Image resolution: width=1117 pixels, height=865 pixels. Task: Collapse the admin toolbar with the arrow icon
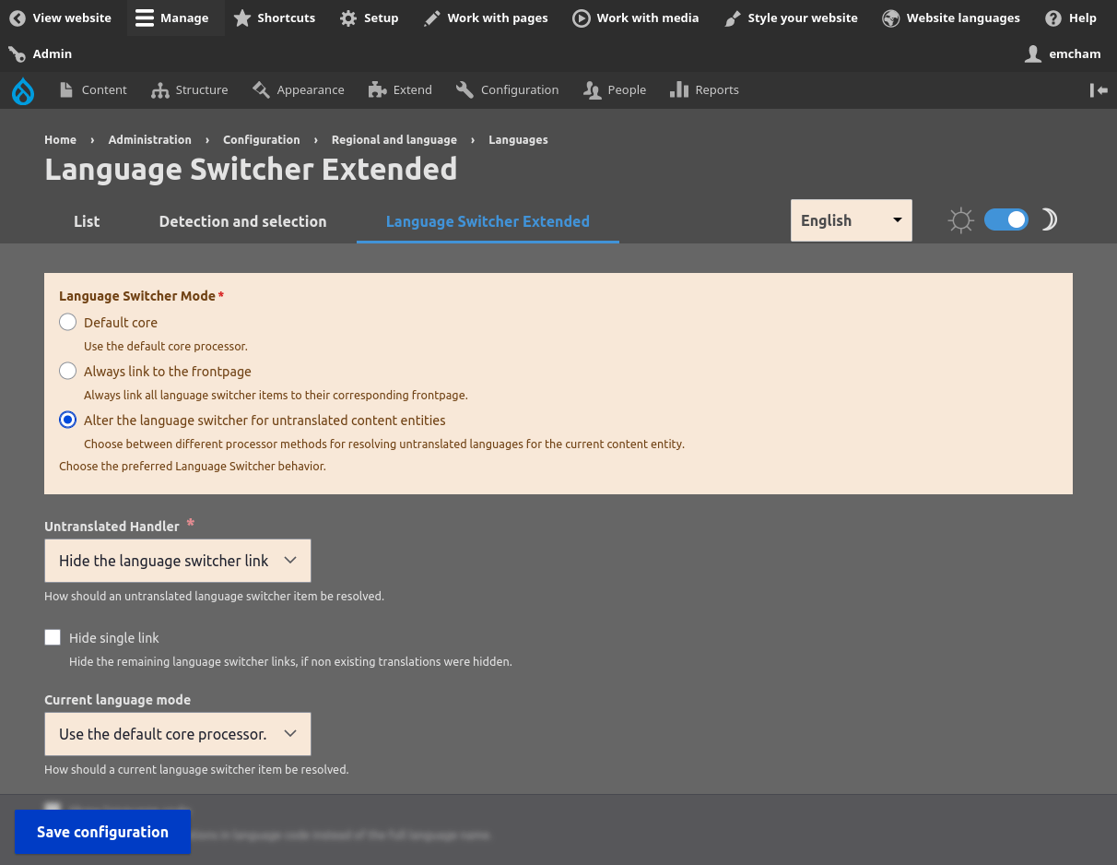(1098, 89)
